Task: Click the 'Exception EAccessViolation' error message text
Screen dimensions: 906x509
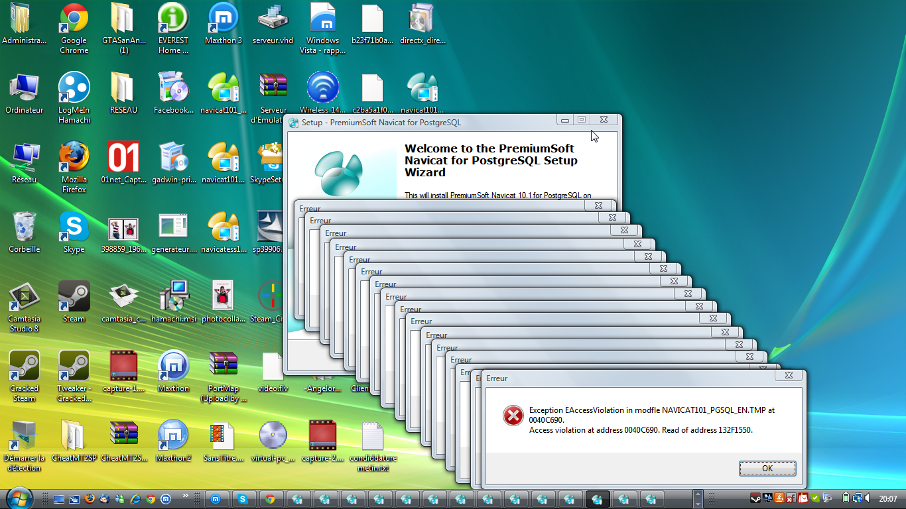Action: pyautogui.click(x=652, y=420)
